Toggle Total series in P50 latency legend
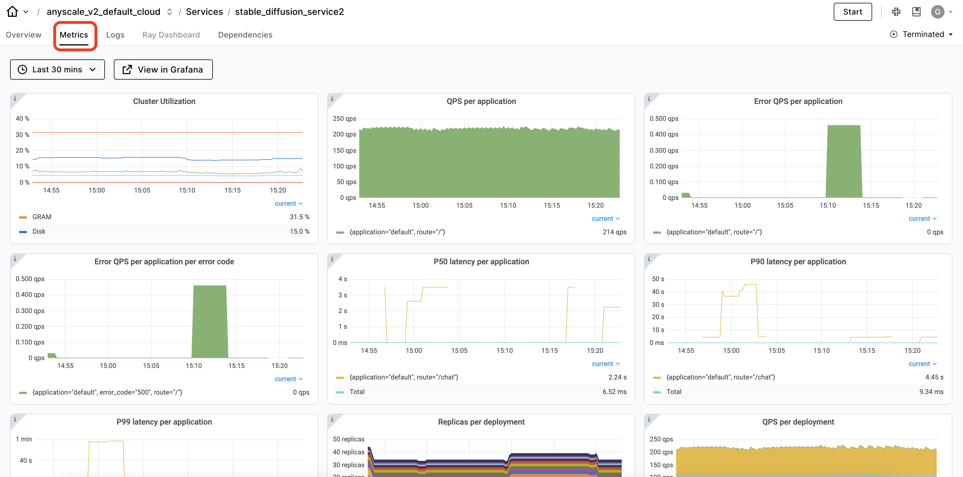The height and width of the screenshot is (477, 963). (x=357, y=392)
